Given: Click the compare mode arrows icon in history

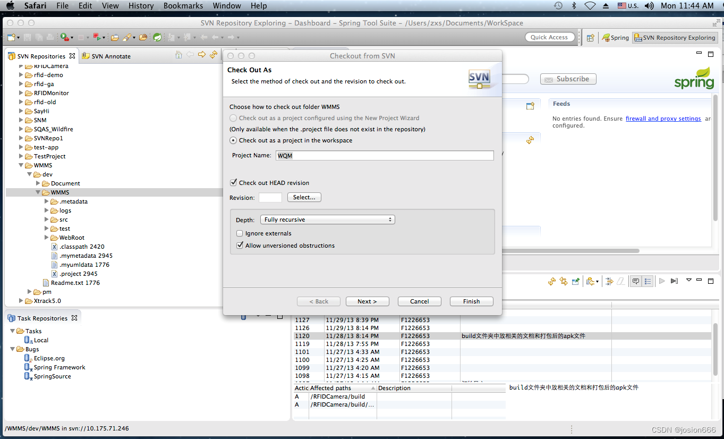Looking at the screenshot, I should click(609, 281).
